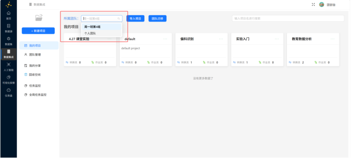The height and width of the screenshot is (158, 351).
Task: Click the 我的项目 section heading
Action: tap(71, 27)
